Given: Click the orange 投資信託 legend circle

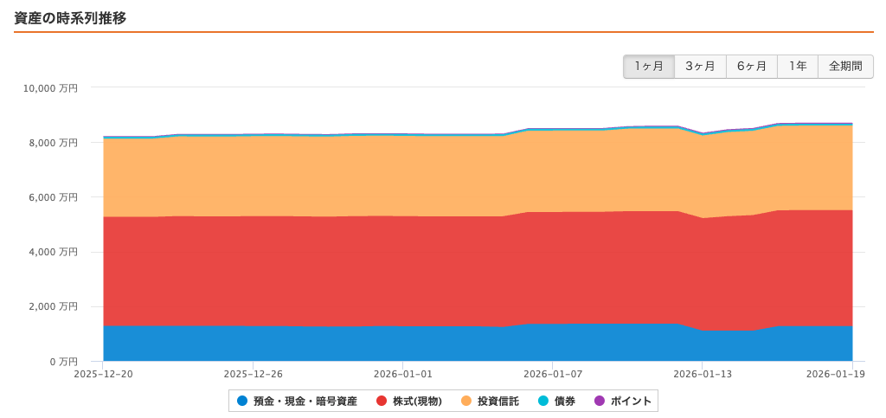Looking at the screenshot, I should click(466, 402).
